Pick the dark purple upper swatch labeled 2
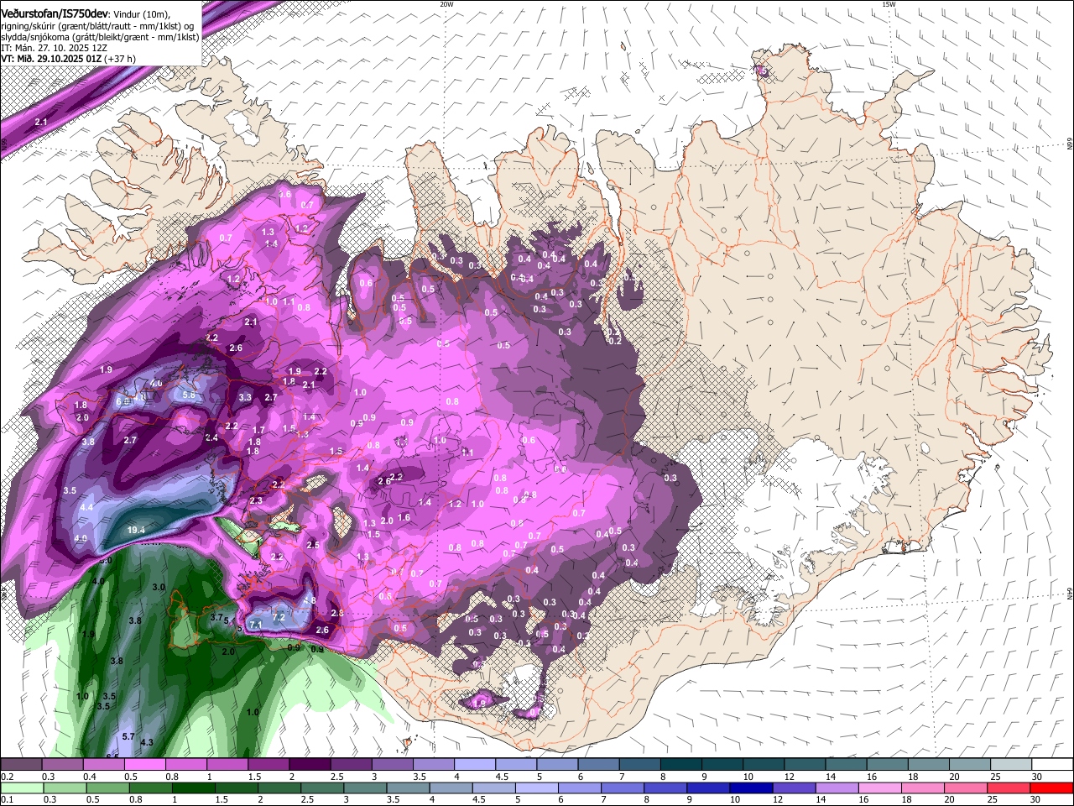The image size is (1074, 806). point(310,765)
